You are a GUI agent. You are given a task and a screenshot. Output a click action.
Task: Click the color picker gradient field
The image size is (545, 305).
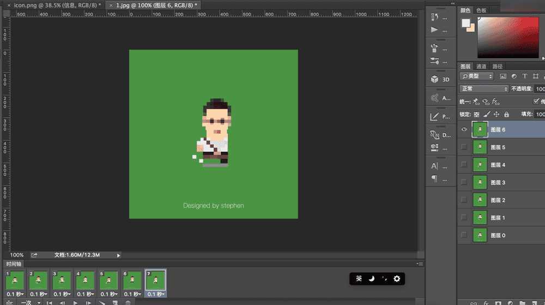coord(510,36)
